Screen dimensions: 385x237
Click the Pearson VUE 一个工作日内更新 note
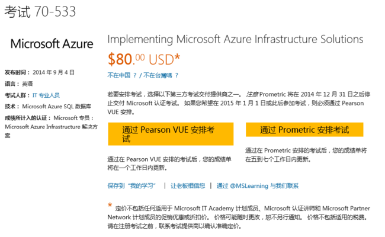(169, 164)
